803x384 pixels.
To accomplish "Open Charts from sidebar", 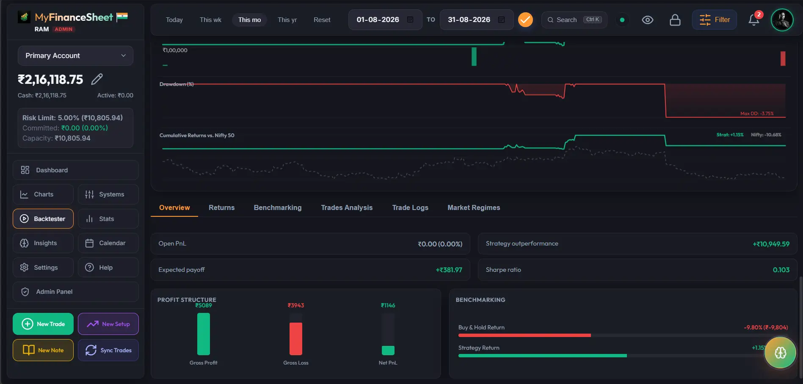I will (43, 194).
